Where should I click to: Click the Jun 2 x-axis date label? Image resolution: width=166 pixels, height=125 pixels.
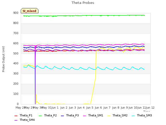[x=64, y=108]
